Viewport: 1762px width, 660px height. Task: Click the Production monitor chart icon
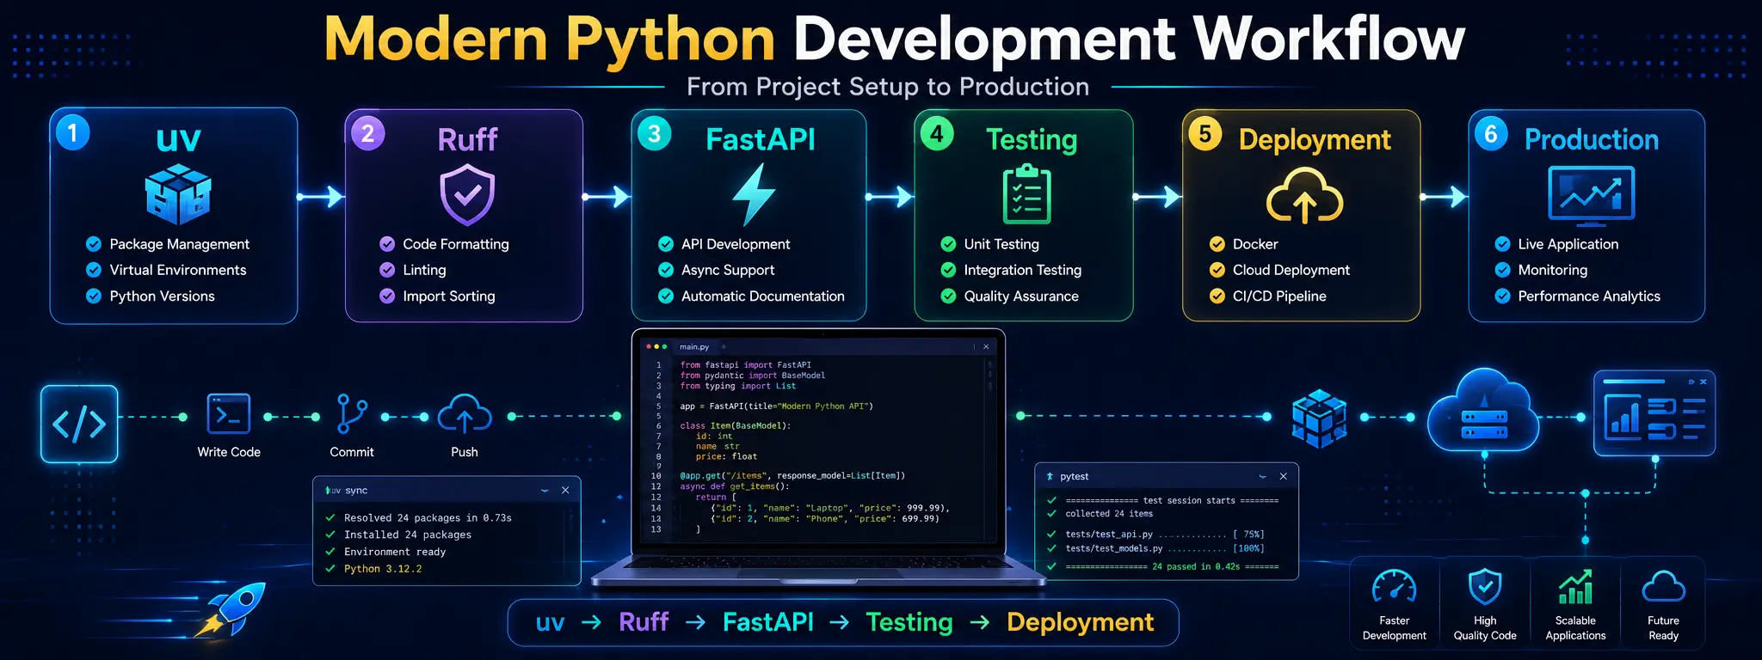click(1591, 195)
